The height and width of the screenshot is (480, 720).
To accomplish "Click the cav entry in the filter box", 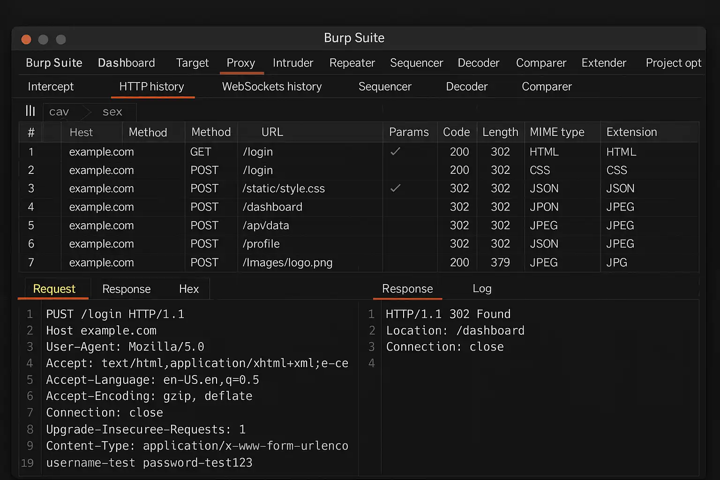I will 59,112.
